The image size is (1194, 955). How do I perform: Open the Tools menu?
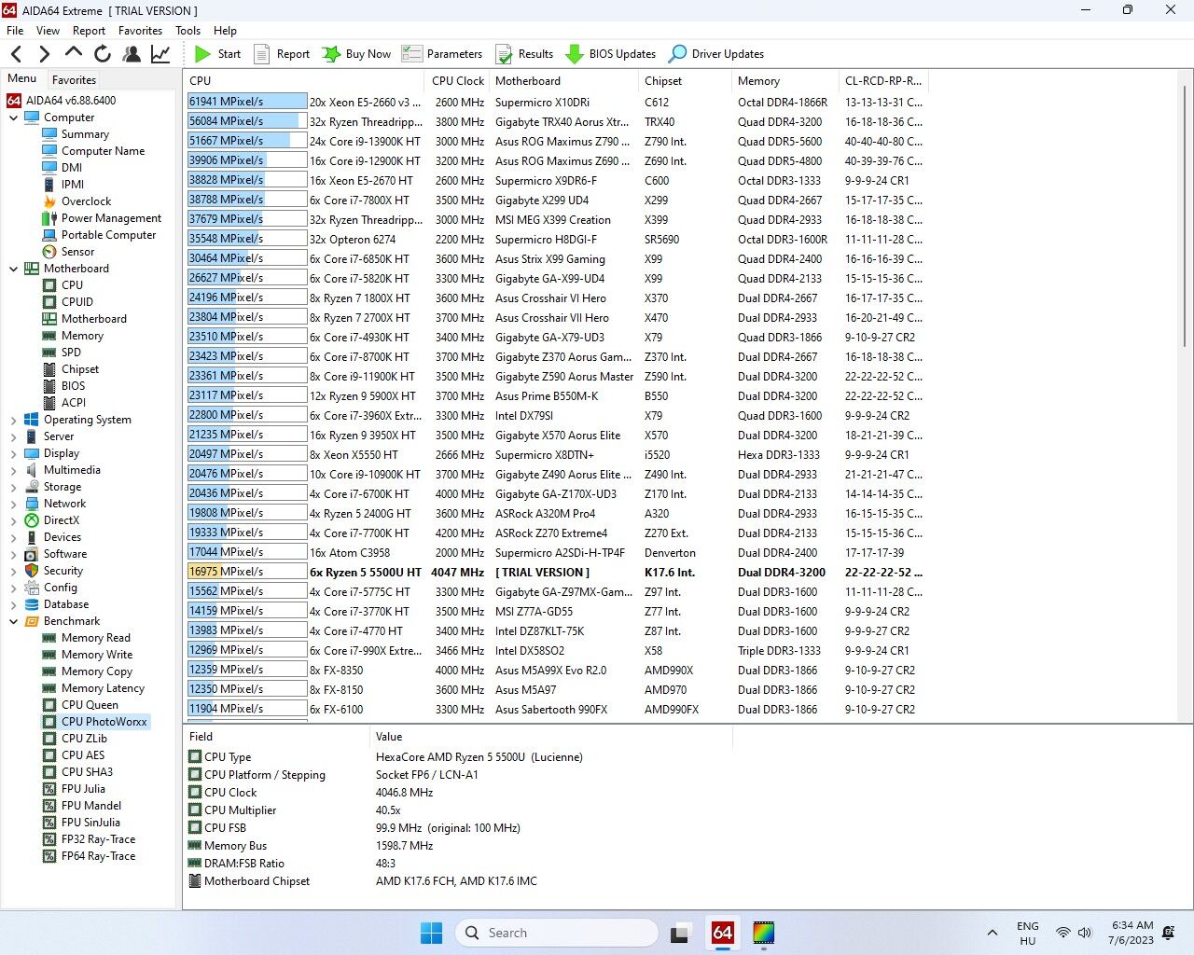coord(187,30)
